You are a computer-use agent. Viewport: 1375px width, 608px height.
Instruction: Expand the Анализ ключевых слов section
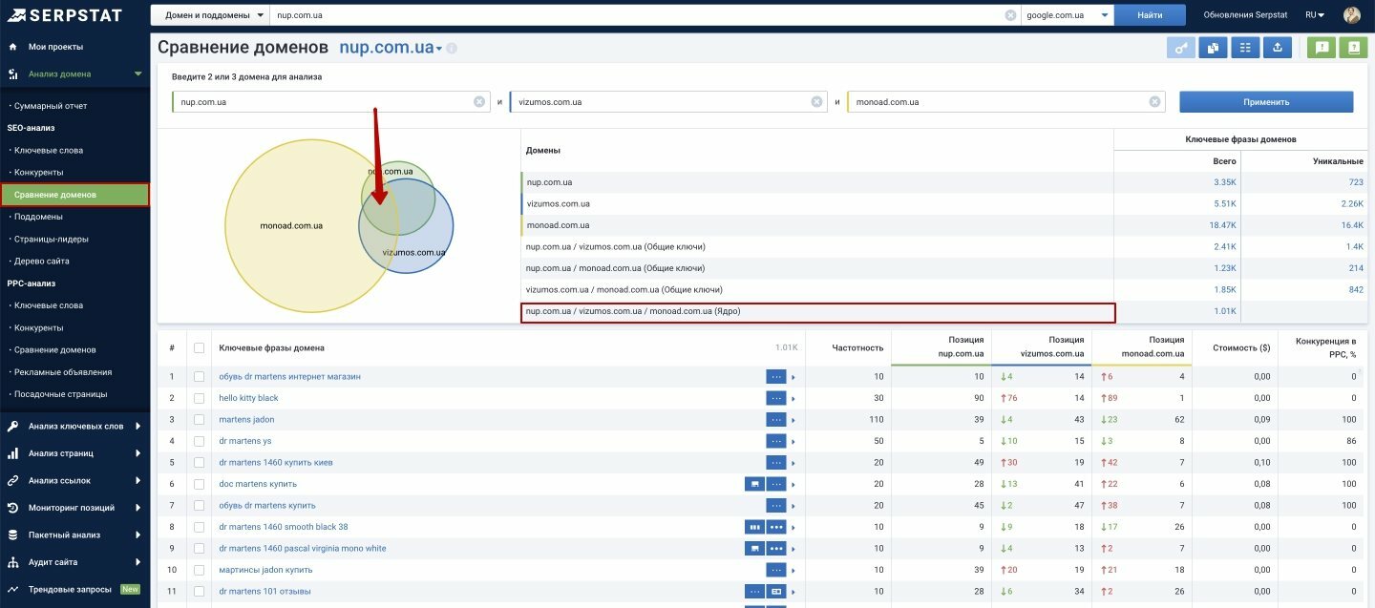pyautogui.click(x=137, y=427)
